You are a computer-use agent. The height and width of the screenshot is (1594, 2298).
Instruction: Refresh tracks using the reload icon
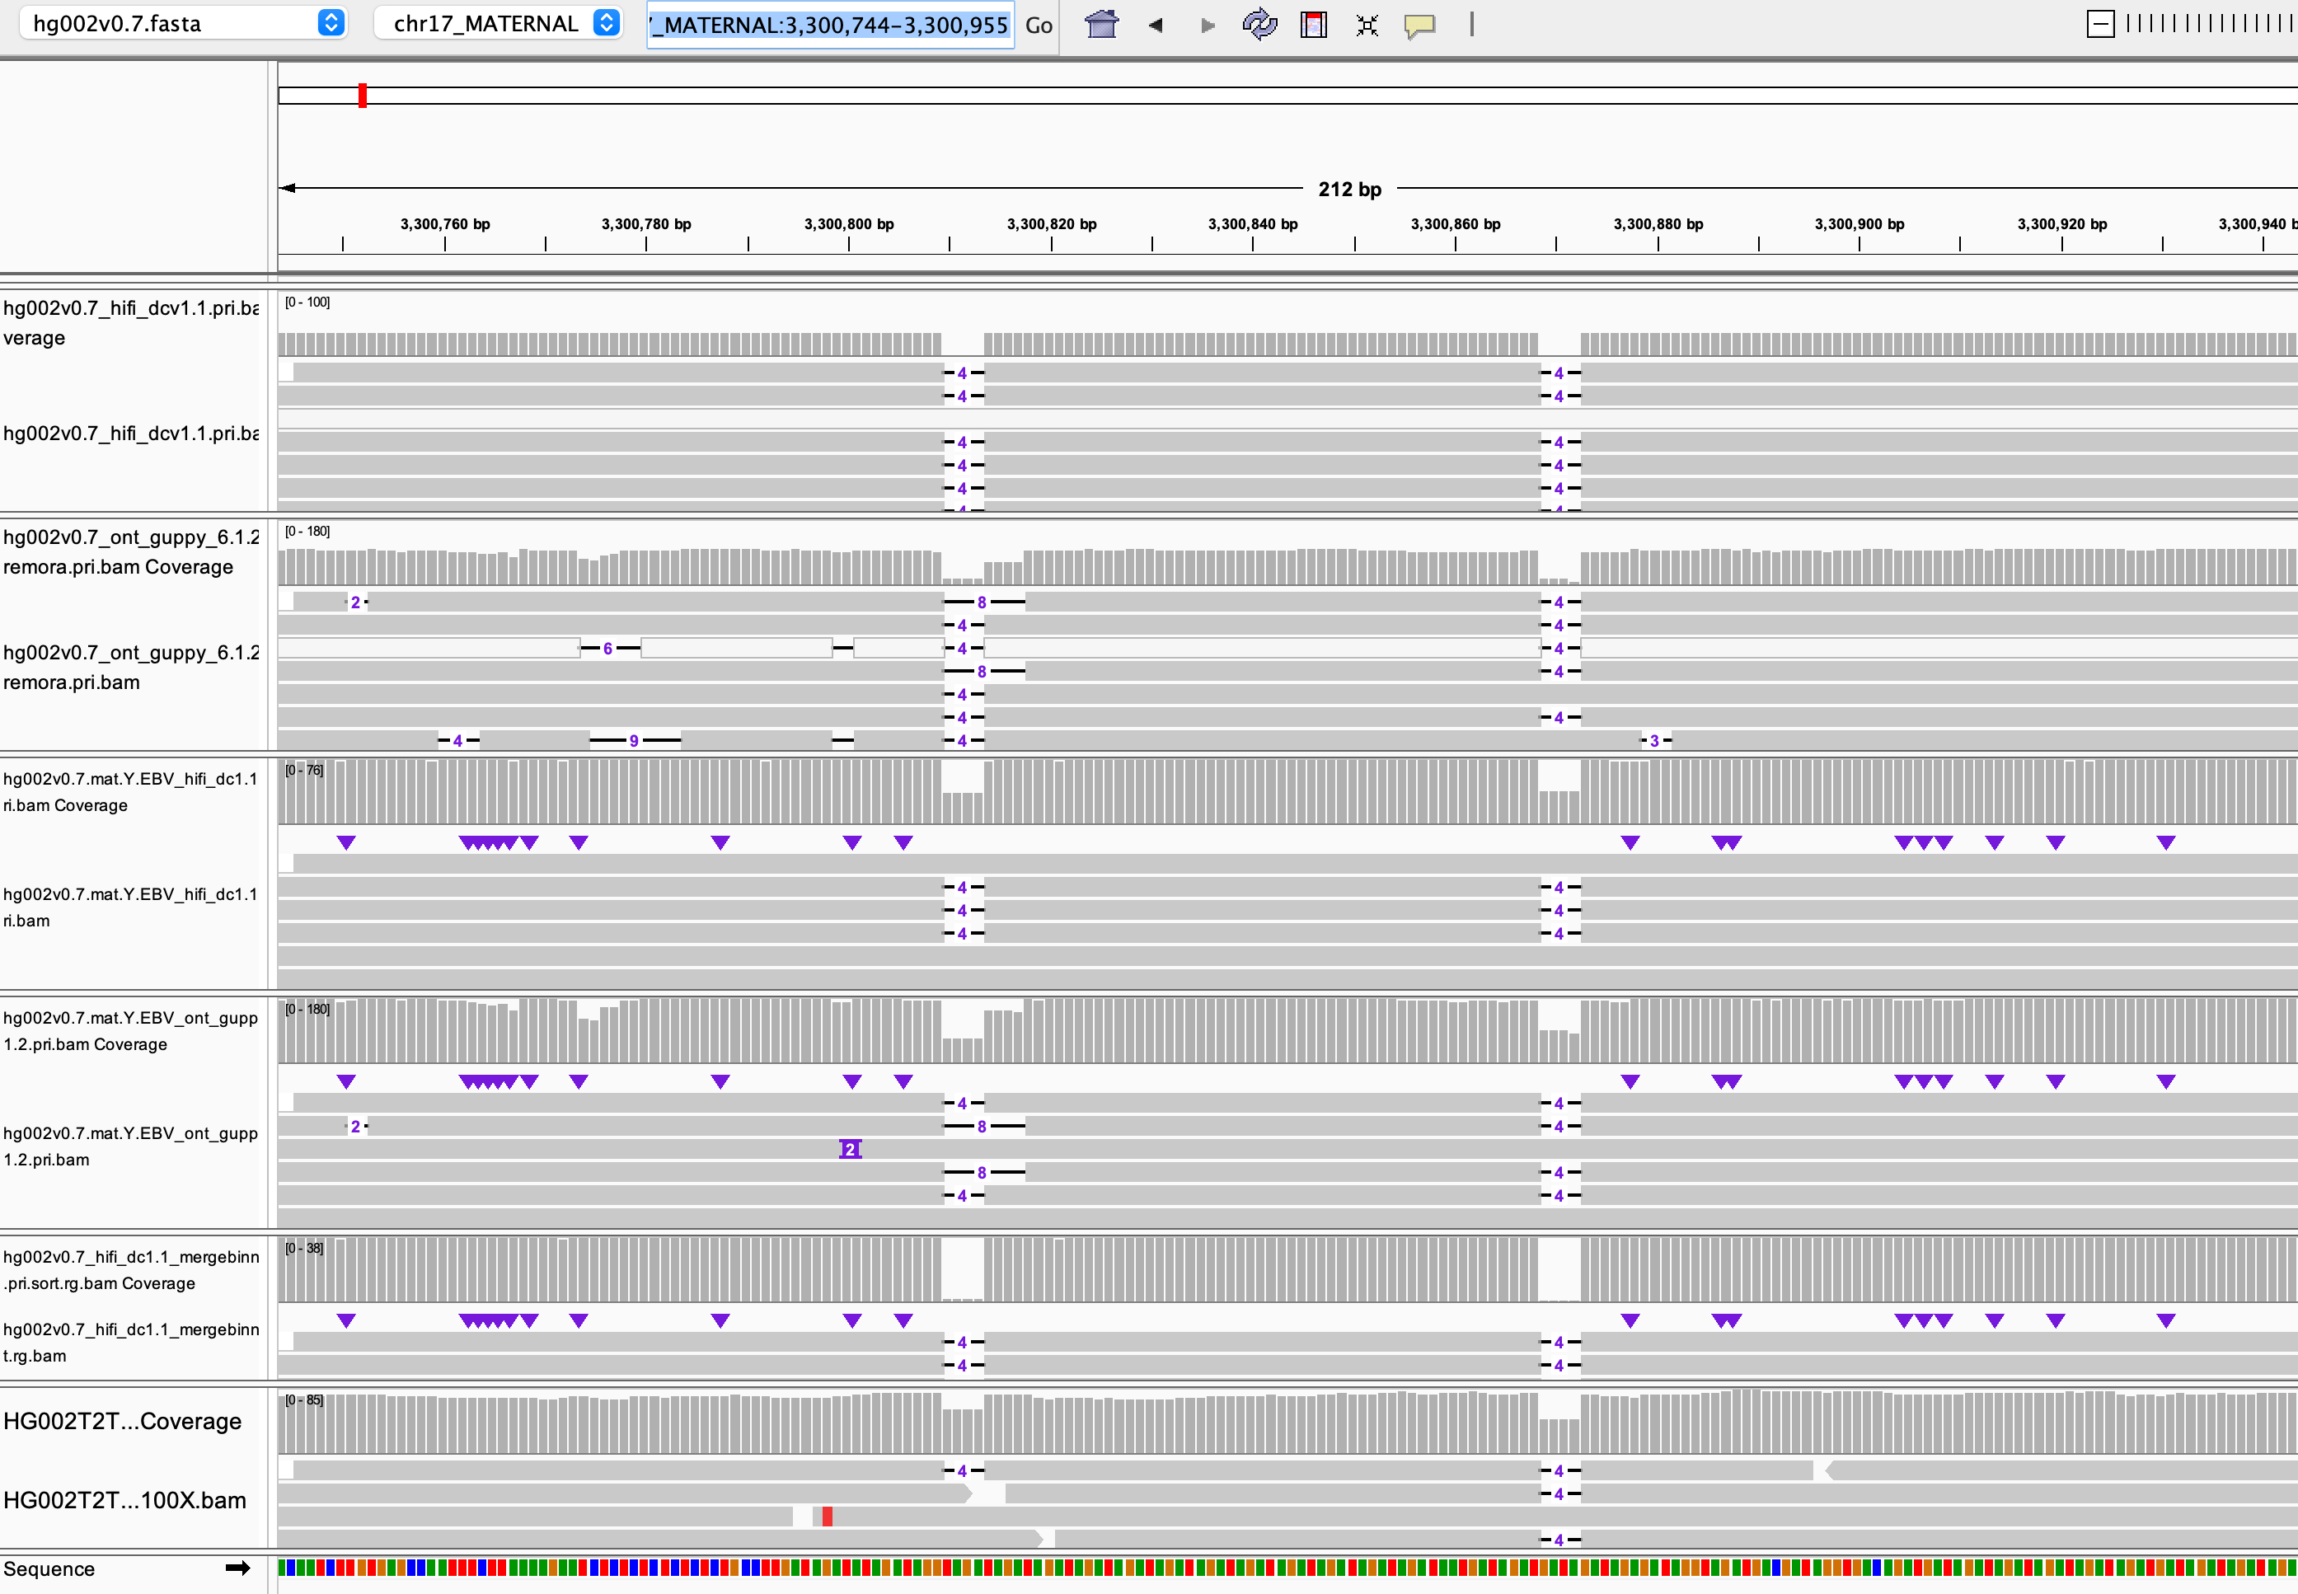pos(1259,24)
